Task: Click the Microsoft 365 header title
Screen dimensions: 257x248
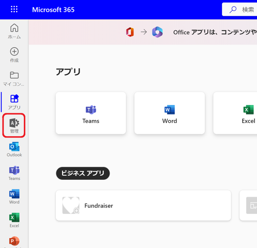Action: [53, 10]
